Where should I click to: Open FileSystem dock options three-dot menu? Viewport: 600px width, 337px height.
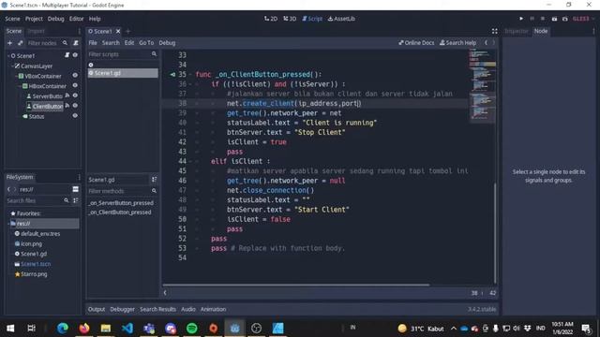point(79,177)
